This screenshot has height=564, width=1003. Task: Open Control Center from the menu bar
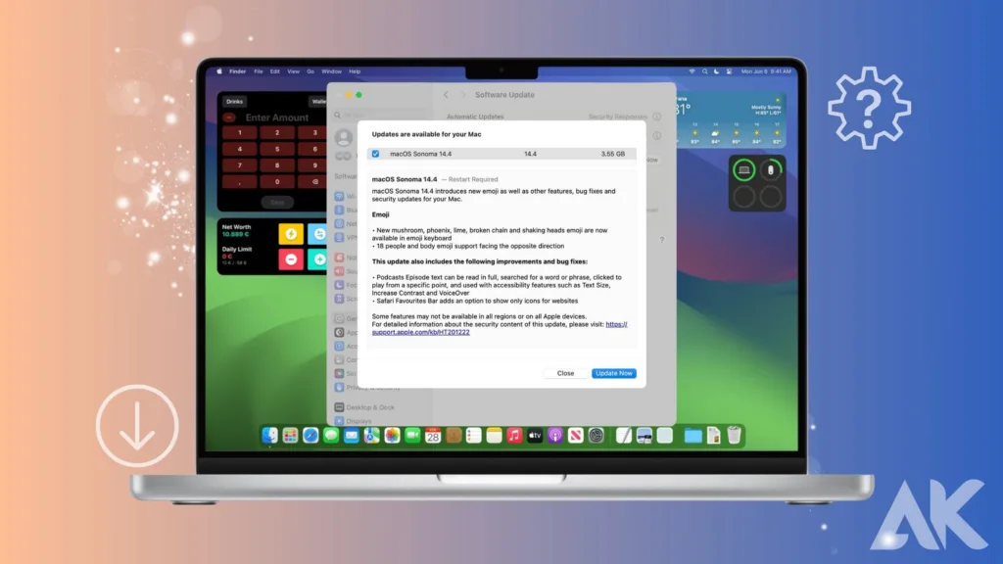729,71
